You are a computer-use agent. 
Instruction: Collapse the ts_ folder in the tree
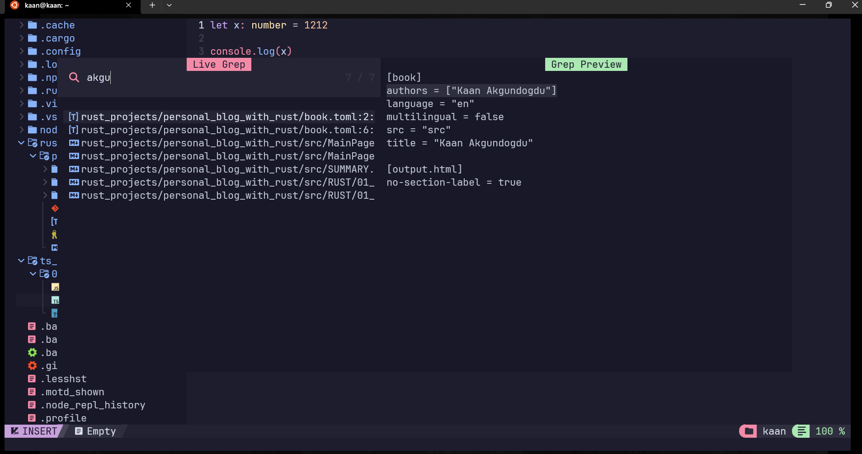tap(21, 261)
